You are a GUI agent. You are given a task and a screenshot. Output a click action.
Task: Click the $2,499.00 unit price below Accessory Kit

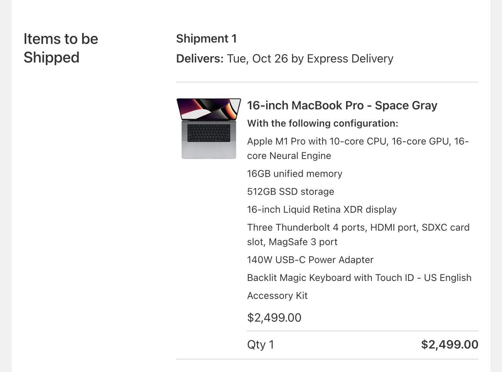(x=274, y=318)
